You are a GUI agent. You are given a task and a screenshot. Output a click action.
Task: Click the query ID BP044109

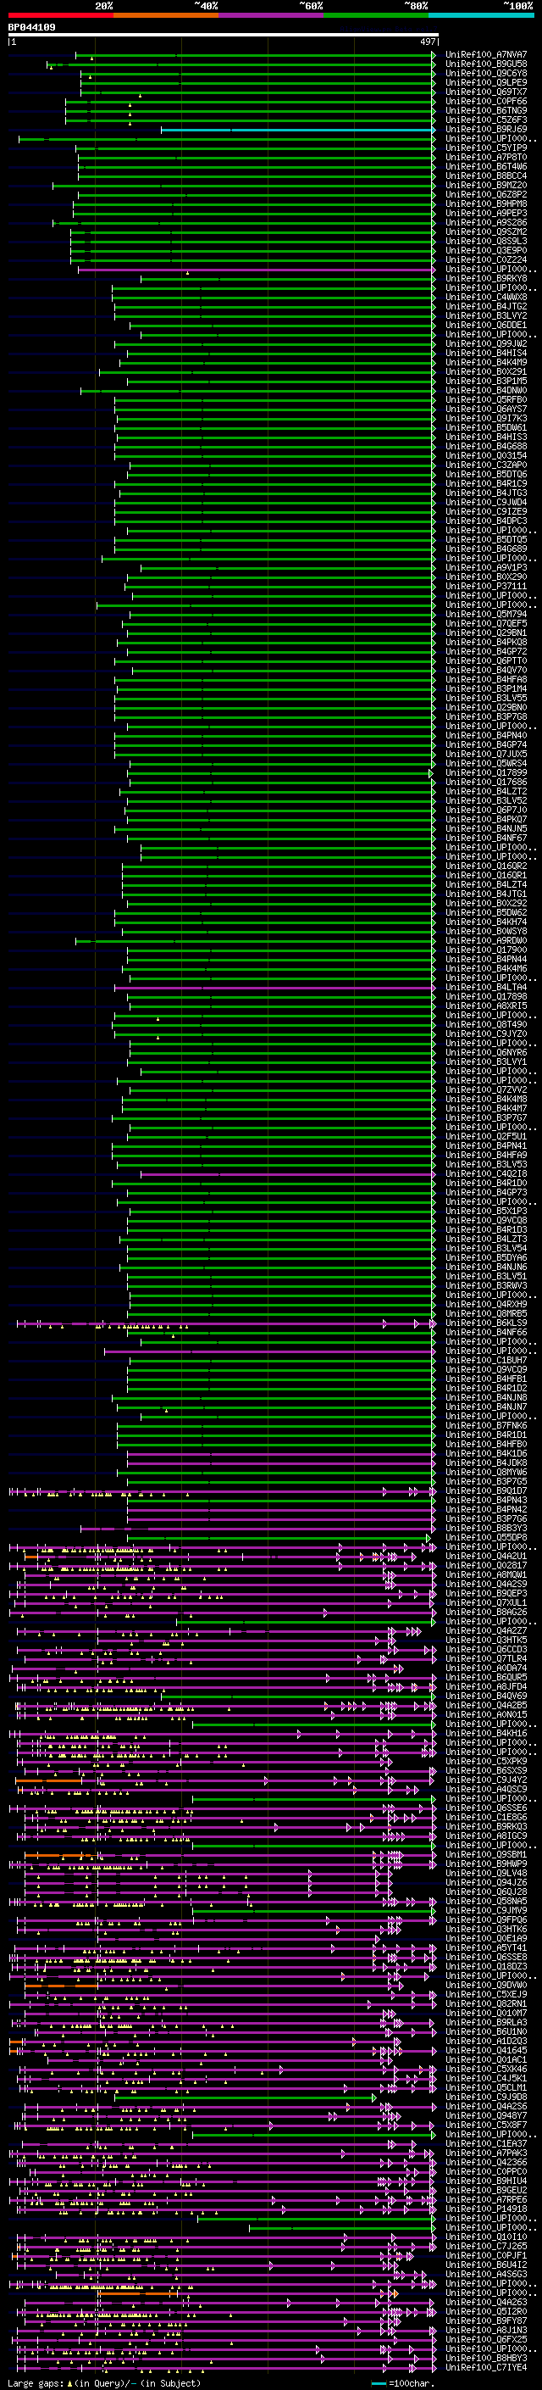click(x=31, y=27)
